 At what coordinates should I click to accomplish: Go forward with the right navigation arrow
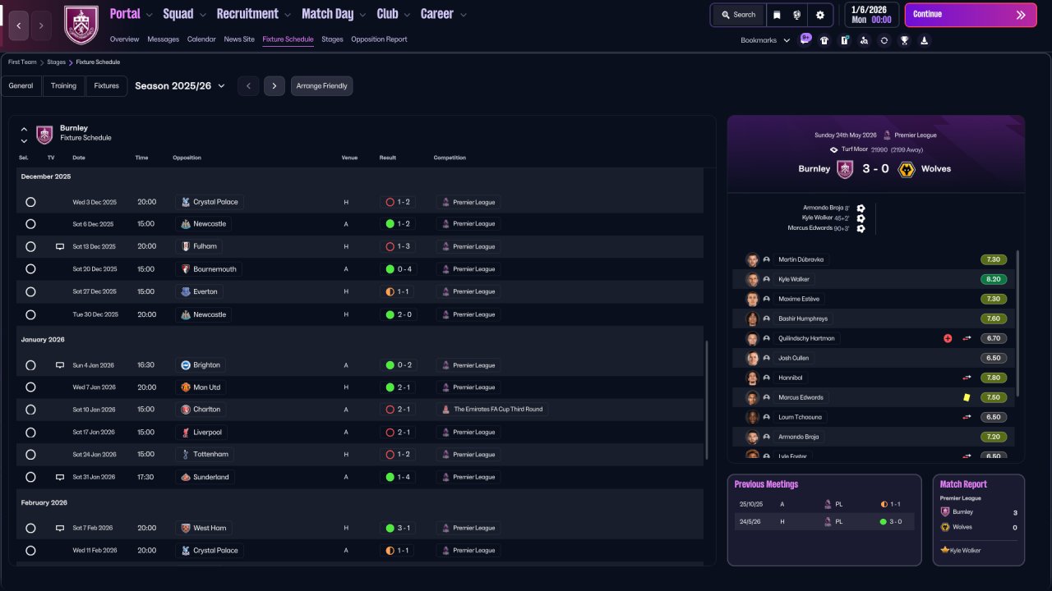pos(41,25)
